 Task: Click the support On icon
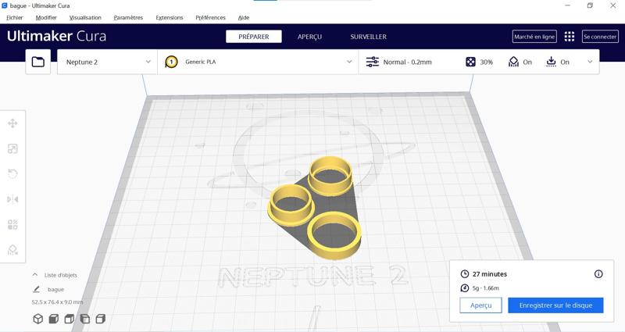[513, 62]
